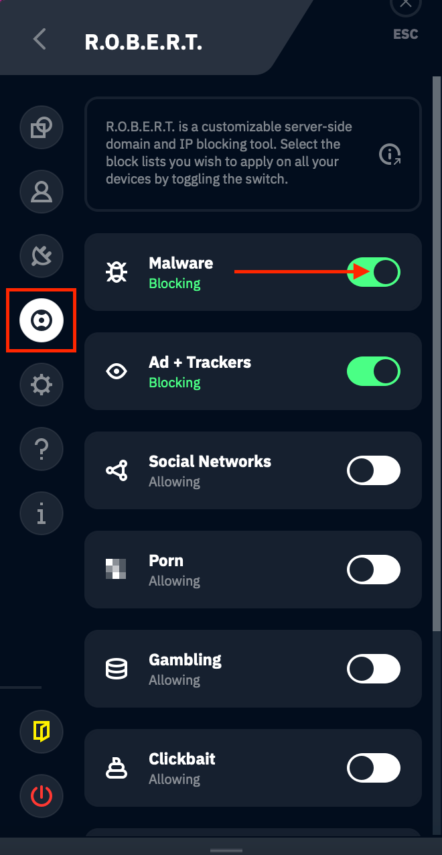The width and height of the screenshot is (442, 855).
Task: Enable the Social Networks blocking toggle
Action: 374,470
